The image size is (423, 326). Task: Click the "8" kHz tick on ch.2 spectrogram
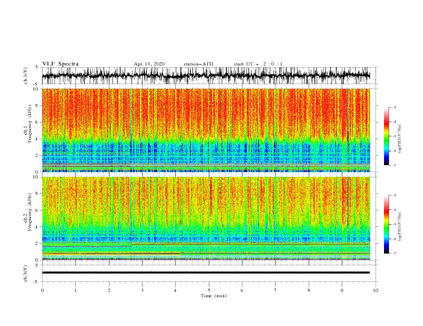click(x=37, y=194)
